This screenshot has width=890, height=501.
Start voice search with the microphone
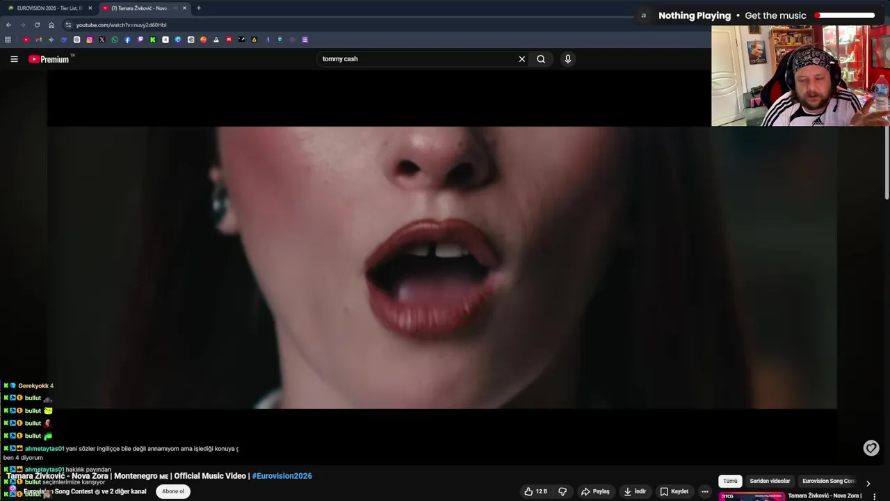pyautogui.click(x=567, y=59)
